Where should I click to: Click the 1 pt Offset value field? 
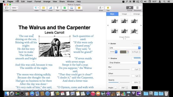pyautogui.click(x=135, y=76)
